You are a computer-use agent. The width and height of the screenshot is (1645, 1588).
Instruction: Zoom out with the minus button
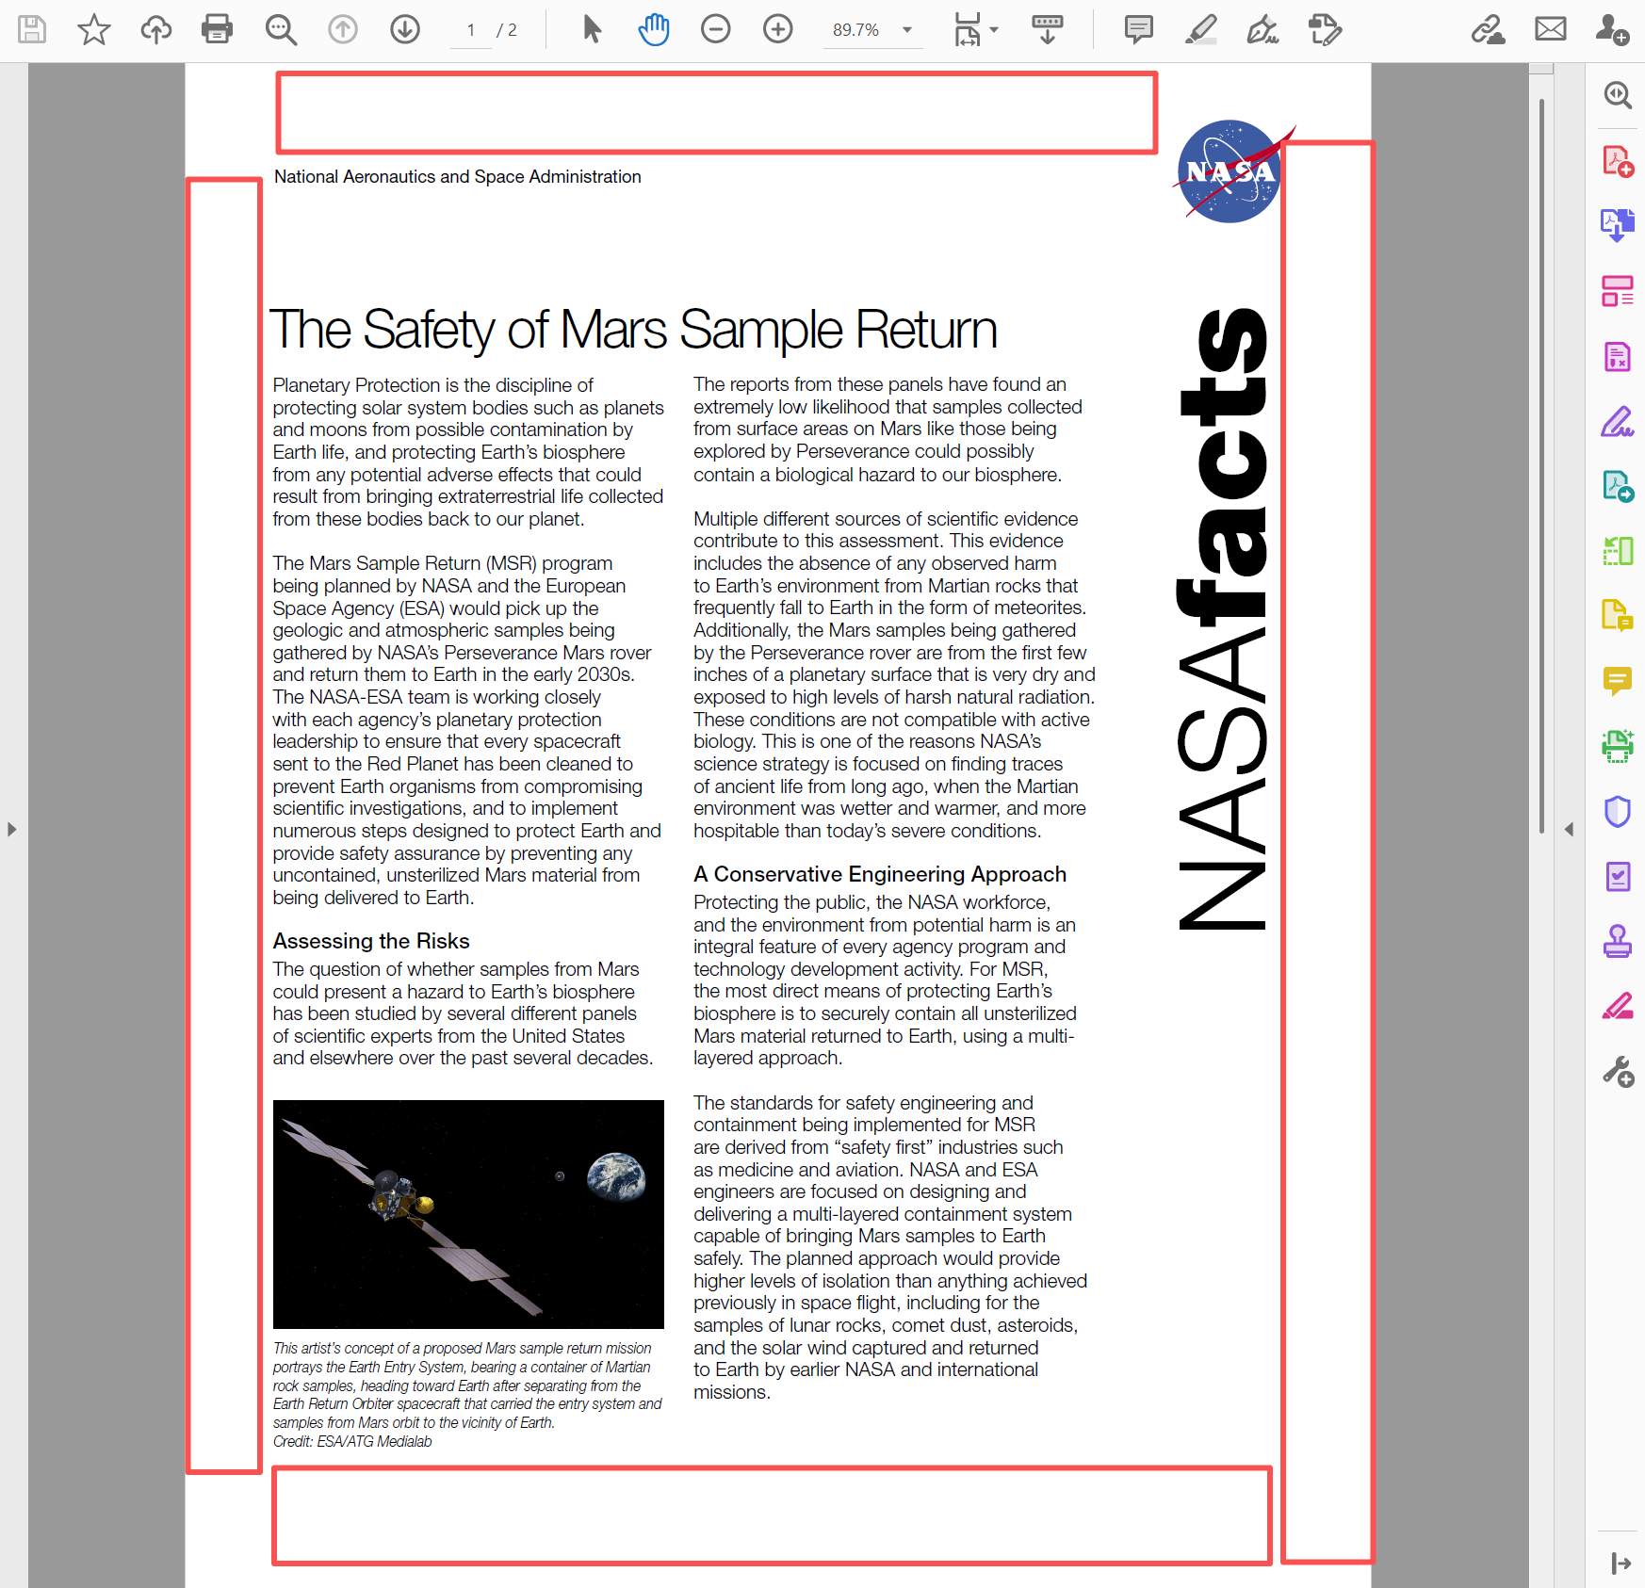pos(715,29)
